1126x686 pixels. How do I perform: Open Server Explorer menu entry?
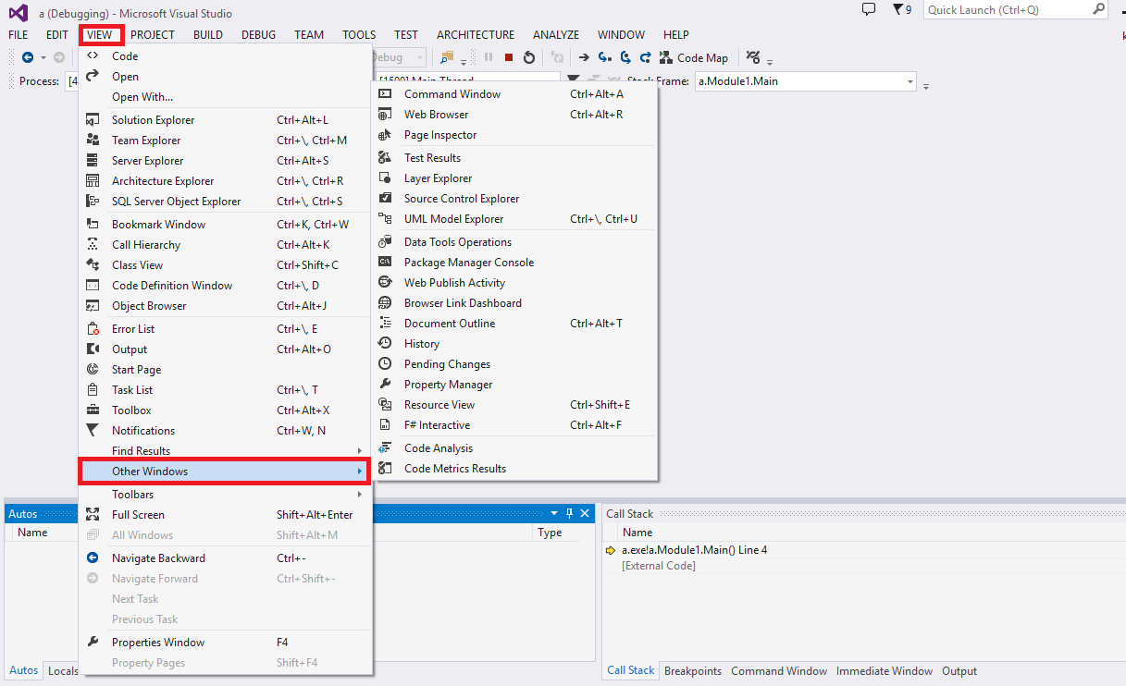click(x=225, y=161)
